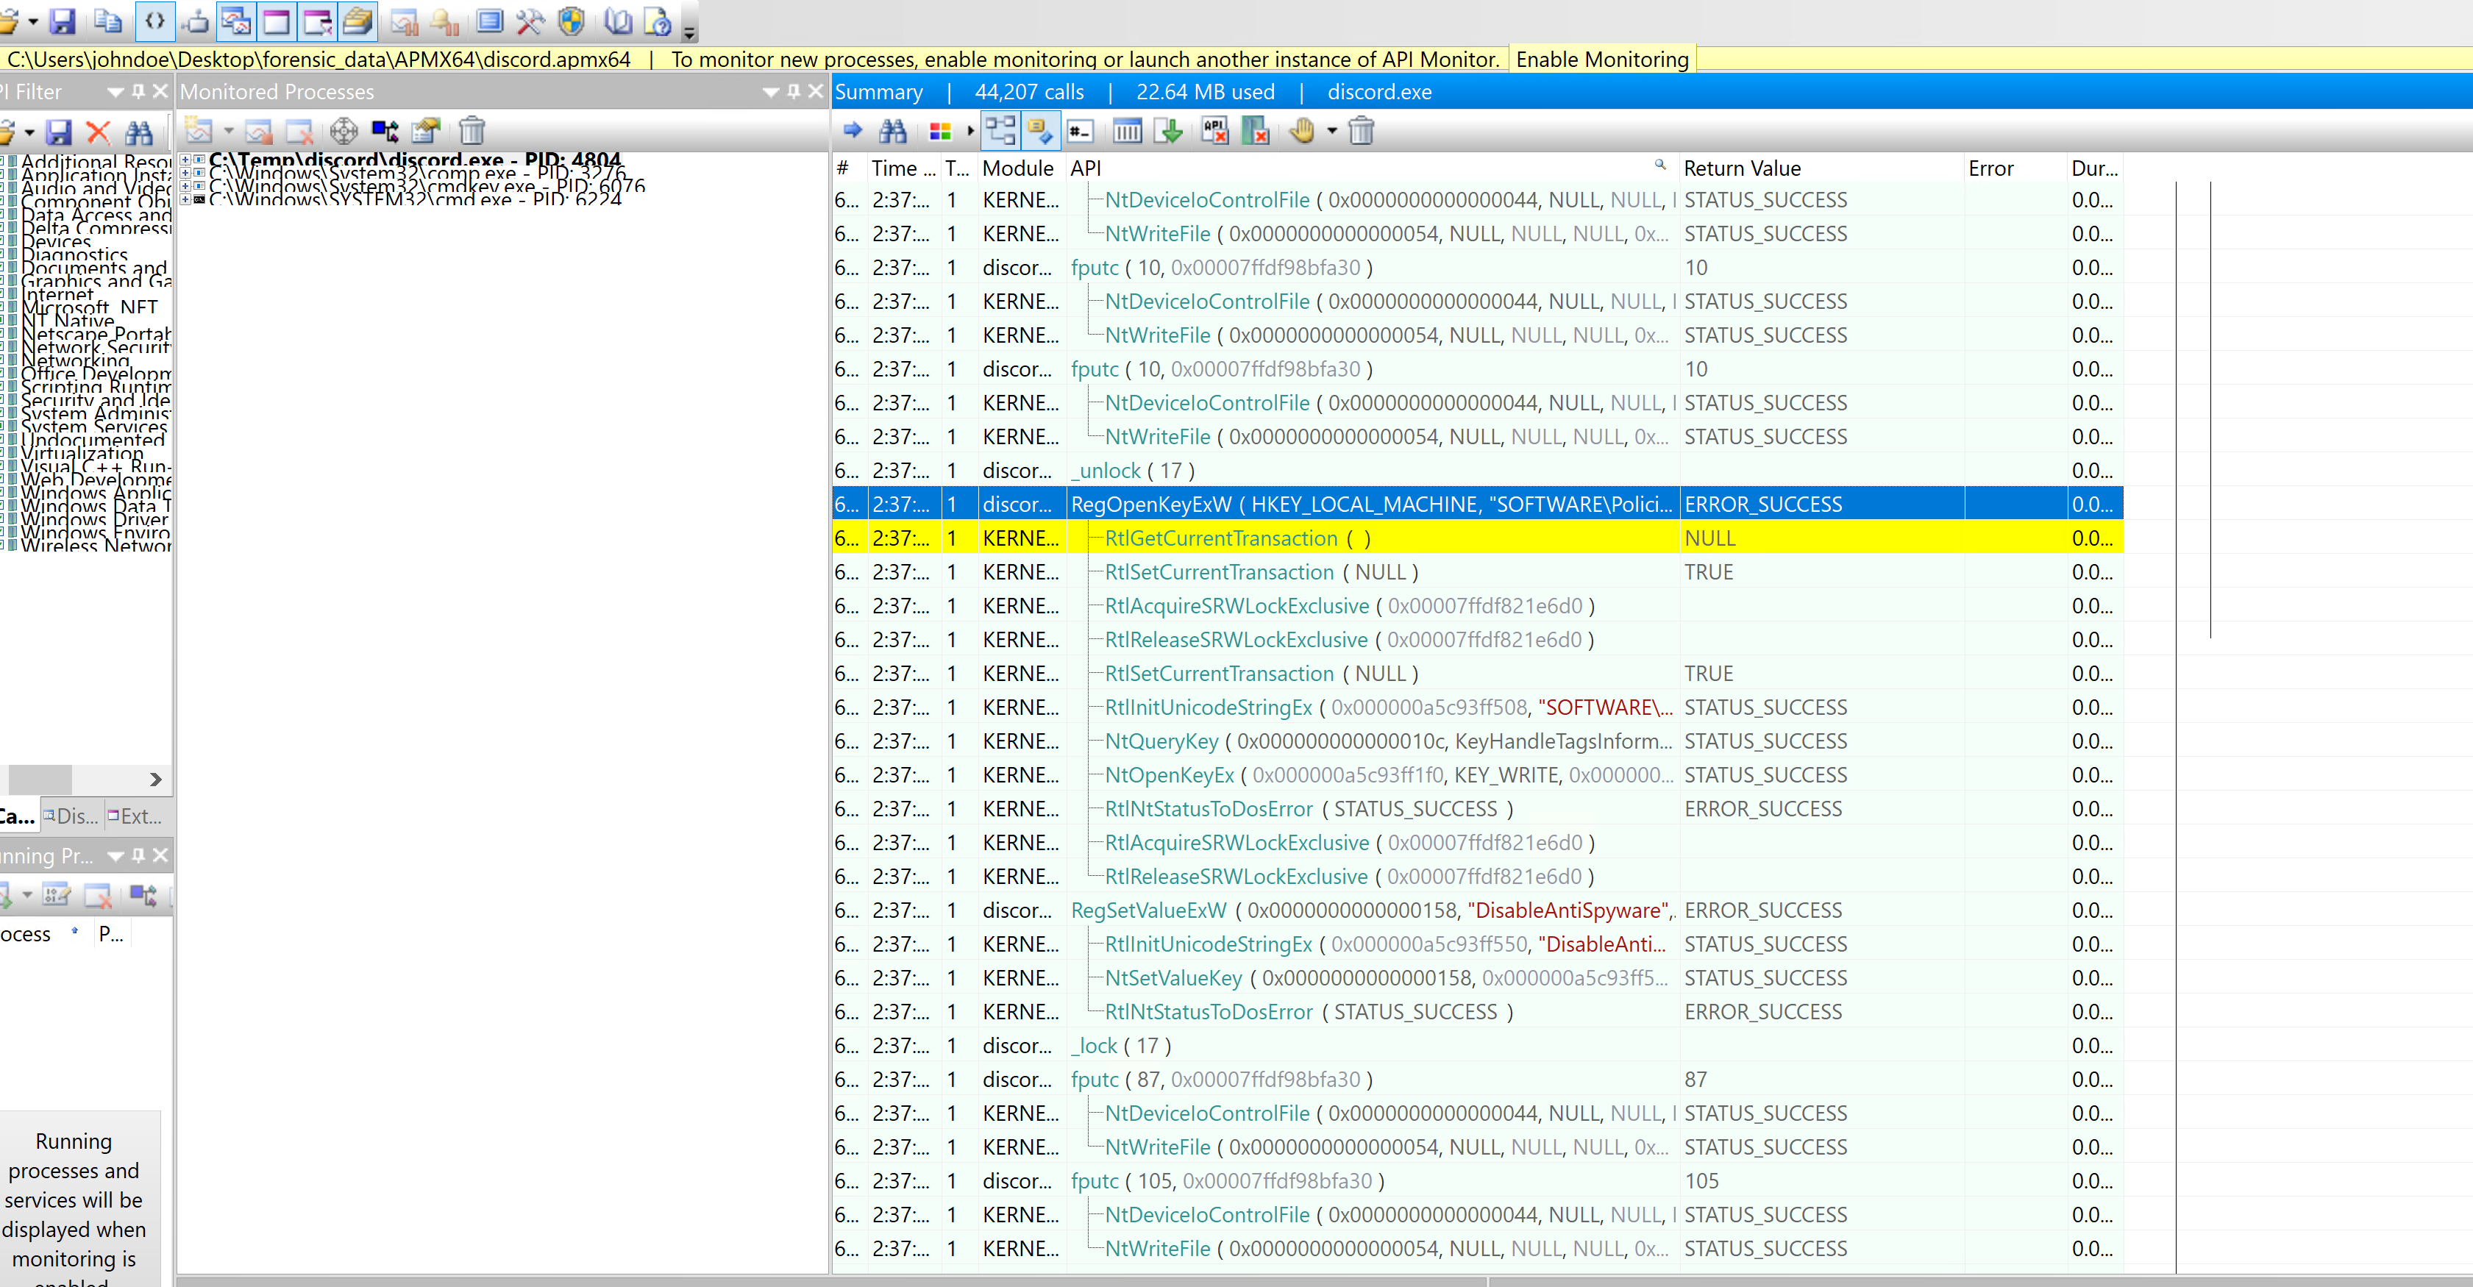
Task: Select the RtlGetCurrentTransaction highlighted row
Action: [1476, 538]
